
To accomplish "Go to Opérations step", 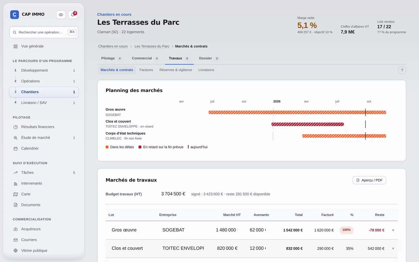I will pos(44,81).
